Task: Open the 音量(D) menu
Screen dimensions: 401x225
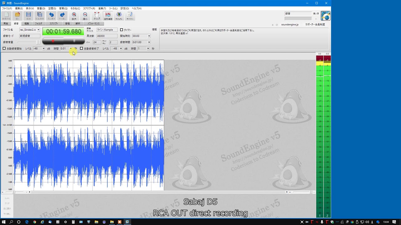Action: point(41,8)
